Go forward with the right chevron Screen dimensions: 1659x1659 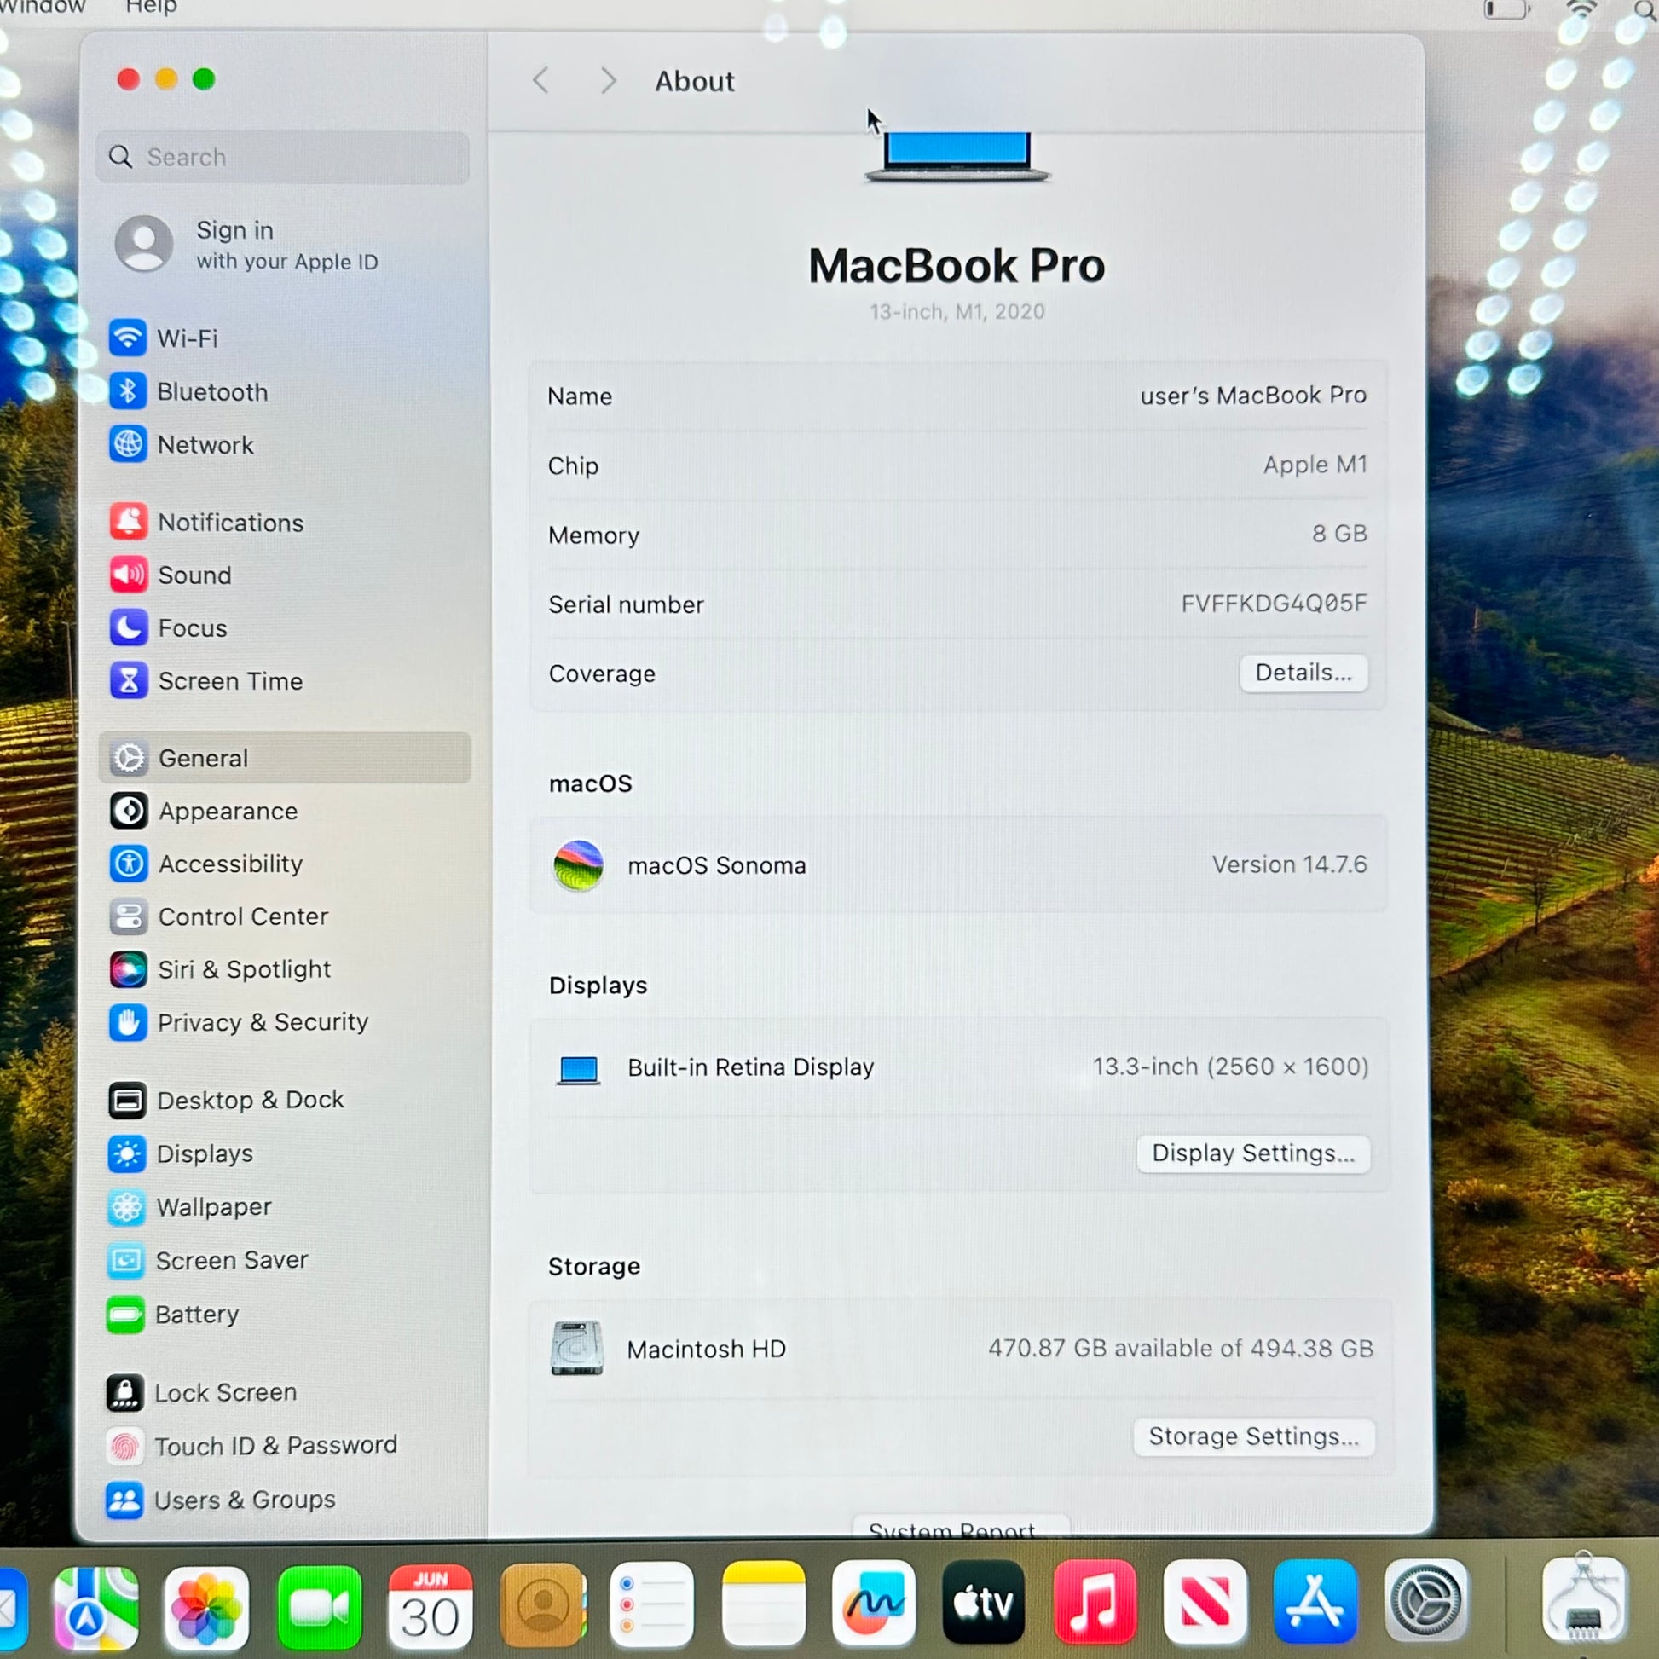608,81
